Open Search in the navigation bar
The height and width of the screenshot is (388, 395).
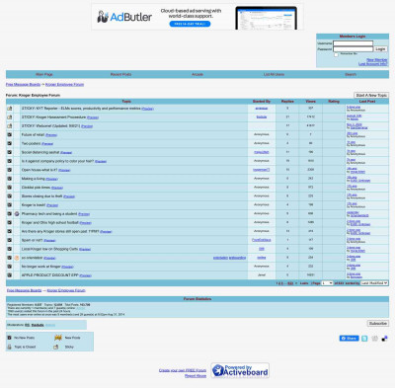click(351, 74)
